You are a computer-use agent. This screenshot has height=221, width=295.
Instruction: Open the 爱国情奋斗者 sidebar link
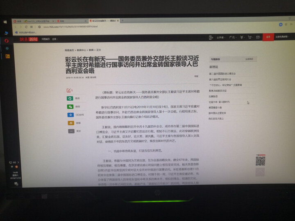click(215, 108)
